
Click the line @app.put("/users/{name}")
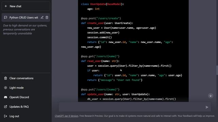click(x=100, y=89)
